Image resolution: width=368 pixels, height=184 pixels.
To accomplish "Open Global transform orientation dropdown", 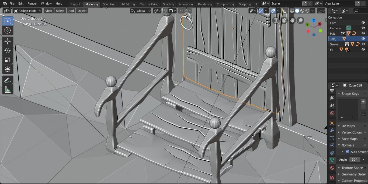I will 141,11.
